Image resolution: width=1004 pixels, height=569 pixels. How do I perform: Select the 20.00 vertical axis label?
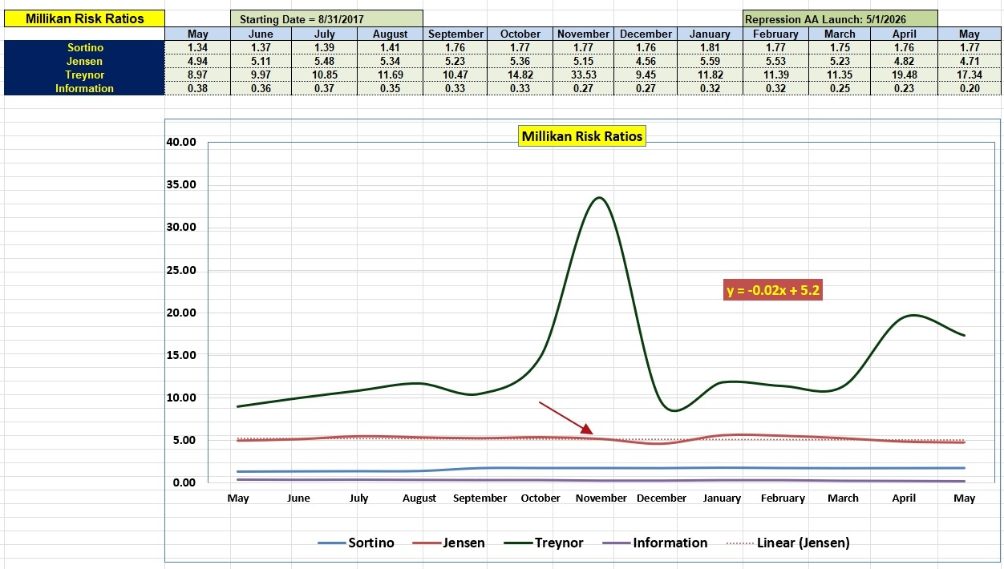(x=180, y=313)
